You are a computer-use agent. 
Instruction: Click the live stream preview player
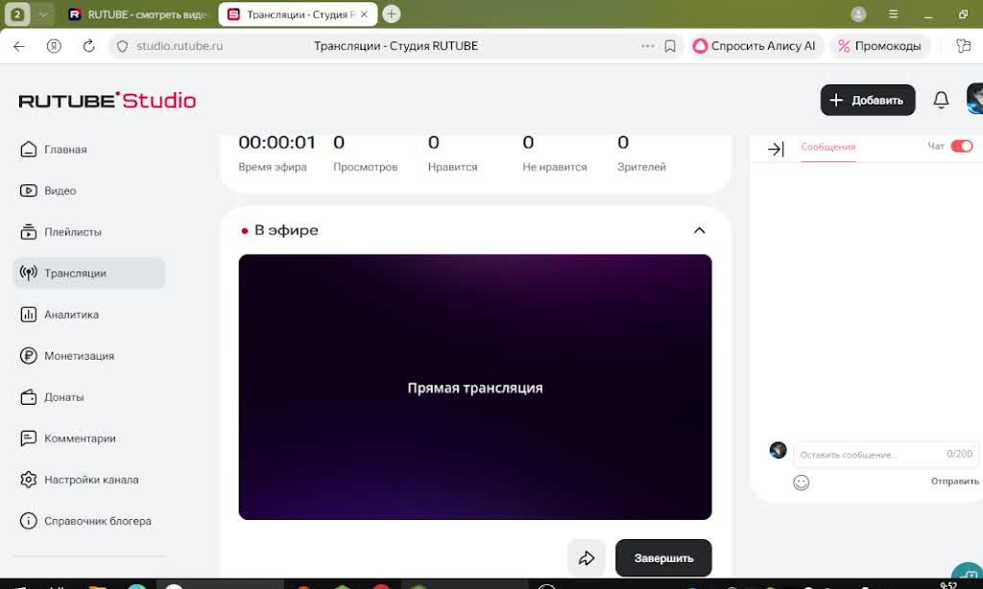(x=475, y=388)
